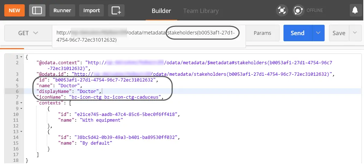Screen dimensions: 364x164
Task: Click the Save button
Action: coord(339,33)
